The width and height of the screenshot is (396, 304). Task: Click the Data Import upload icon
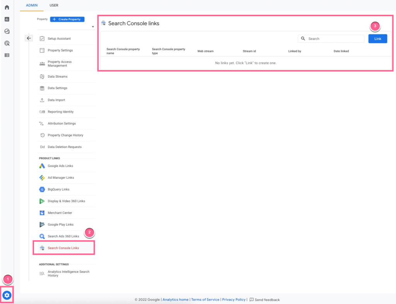pyautogui.click(x=42, y=100)
